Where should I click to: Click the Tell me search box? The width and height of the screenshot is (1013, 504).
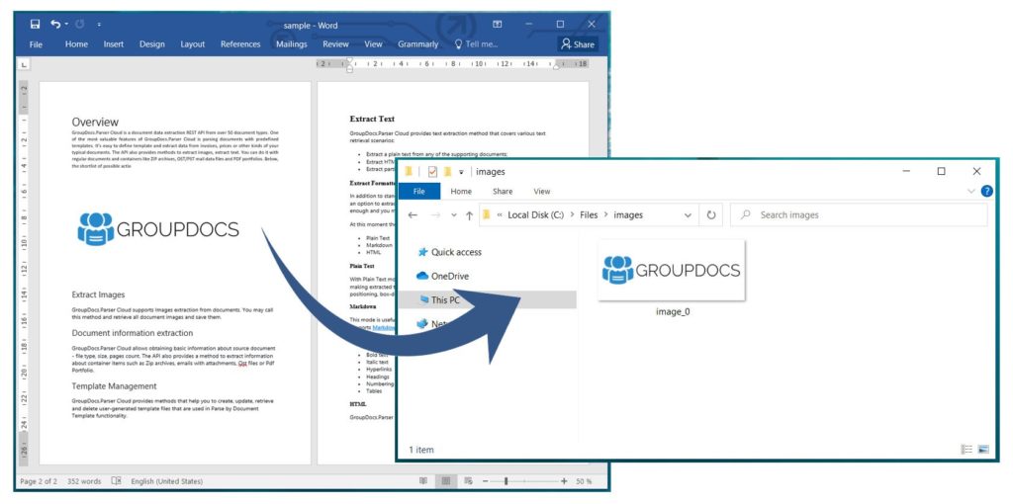[x=476, y=44]
